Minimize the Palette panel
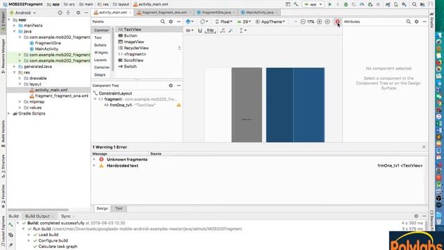The width and height of the screenshot is (444, 250). [x=179, y=22]
